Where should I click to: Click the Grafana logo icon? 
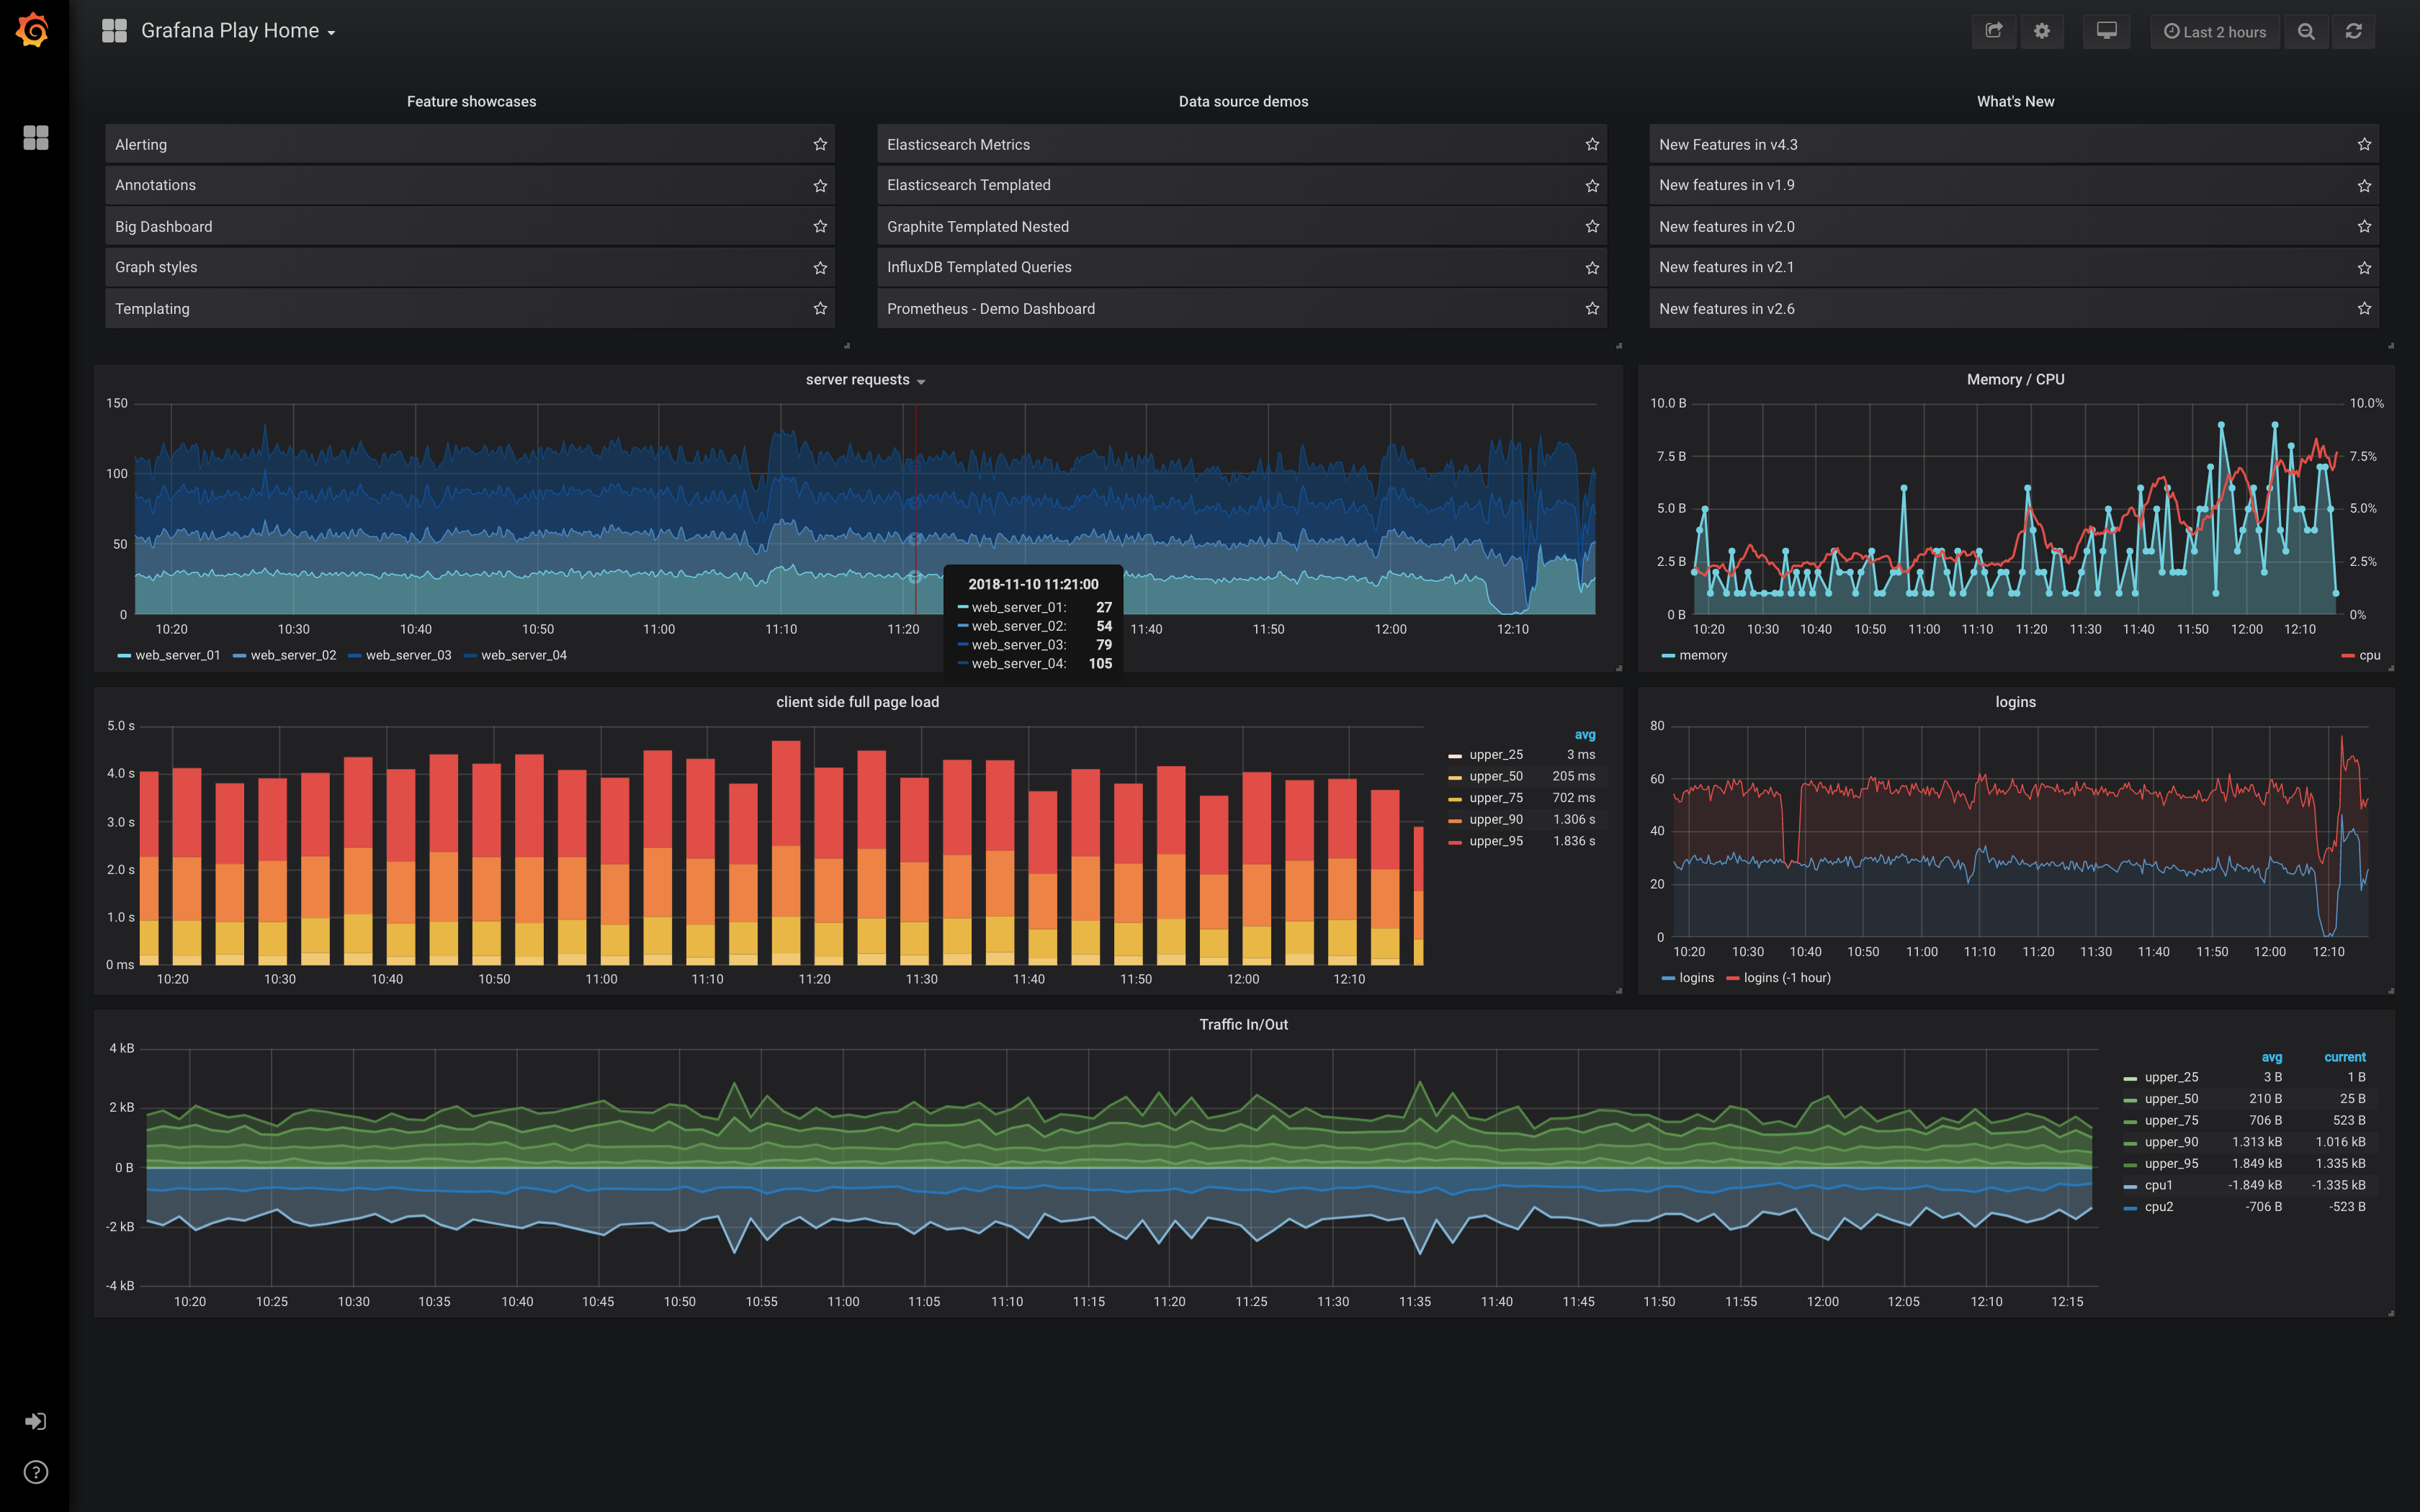(x=33, y=30)
